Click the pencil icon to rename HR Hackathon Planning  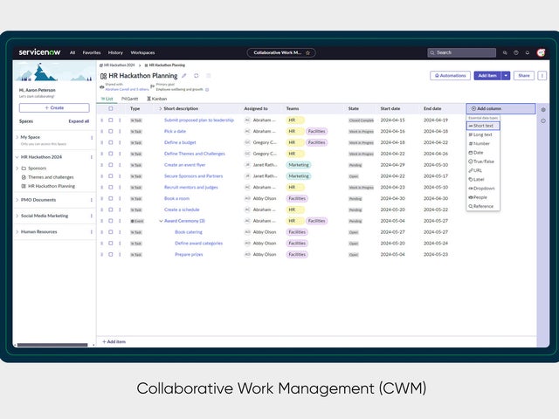(x=184, y=76)
